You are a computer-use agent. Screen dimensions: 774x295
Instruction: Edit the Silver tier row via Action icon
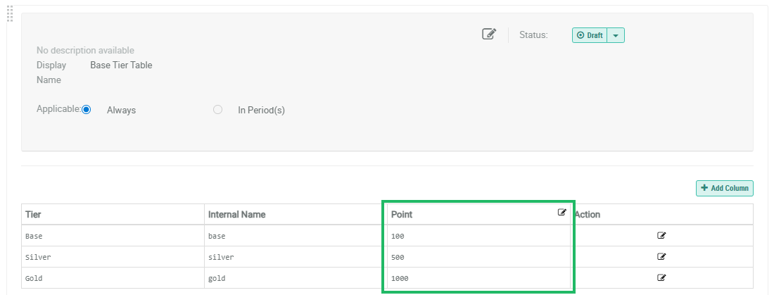661,257
